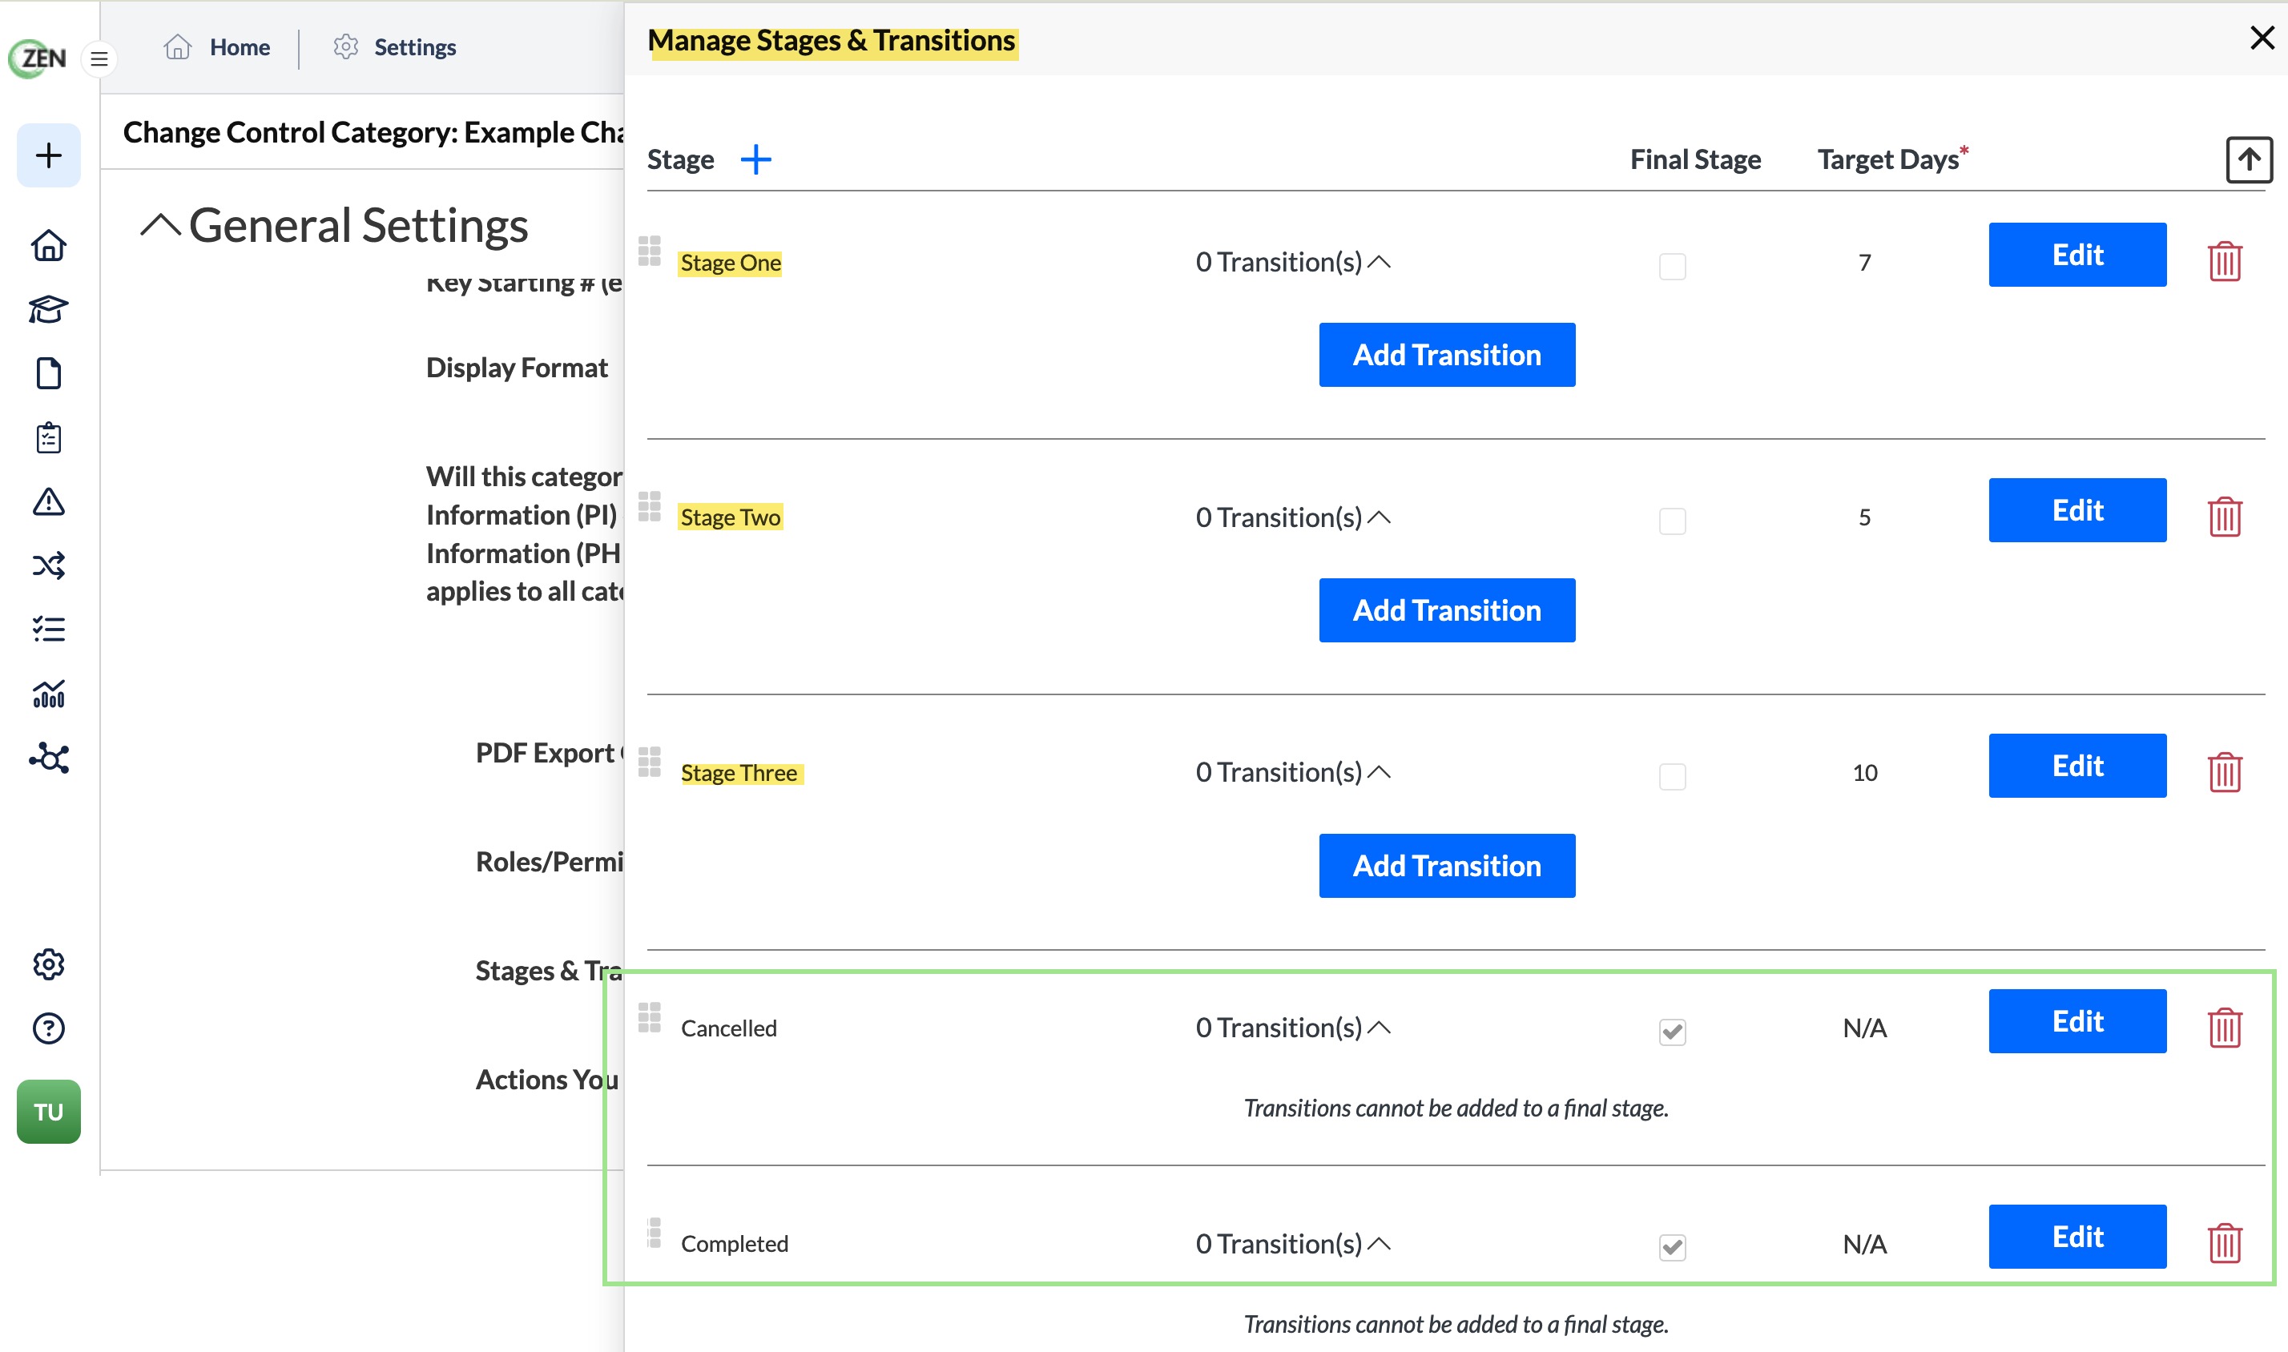Edit the Completed stage
This screenshot has height=1352, width=2288.
click(x=2077, y=1237)
